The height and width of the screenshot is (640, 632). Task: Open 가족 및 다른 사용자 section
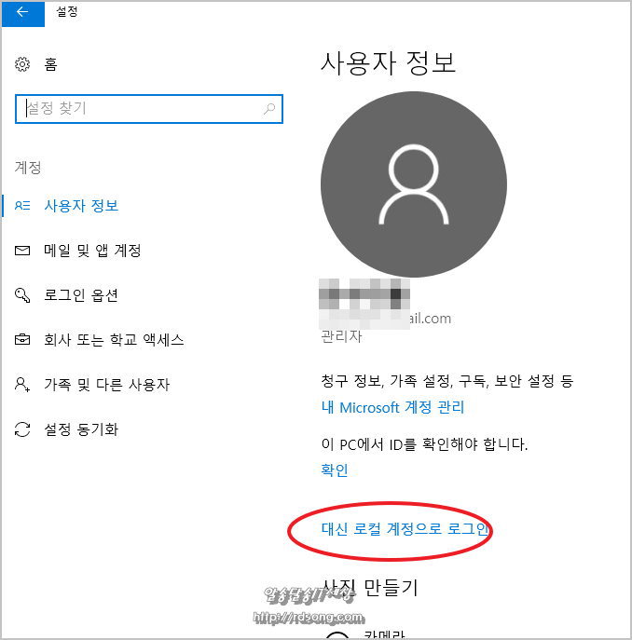106,385
